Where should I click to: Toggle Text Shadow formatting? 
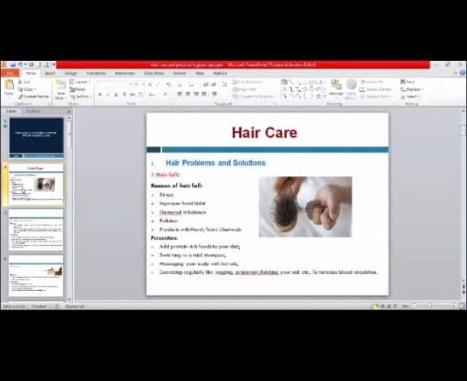point(124,94)
